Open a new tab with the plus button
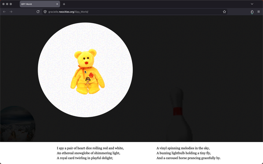Image resolution: width=263 pixels, height=164 pixels. [64, 4]
